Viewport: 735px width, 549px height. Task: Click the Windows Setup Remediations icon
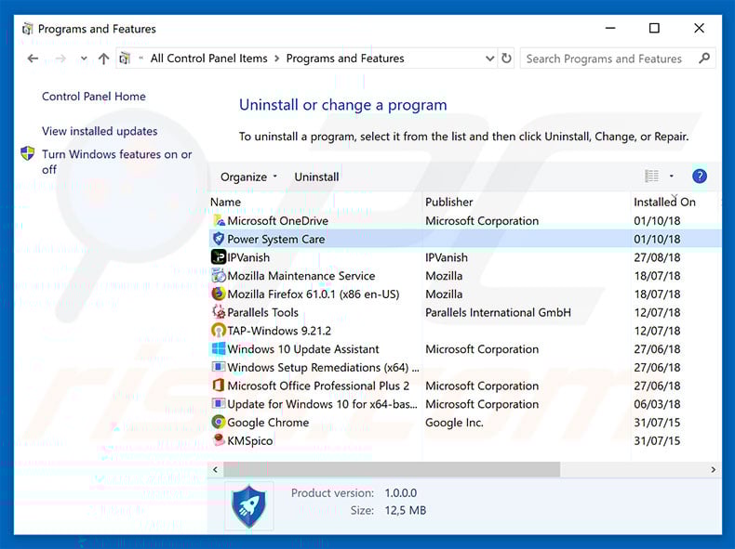pyautogui.click(x=219, y=367)
